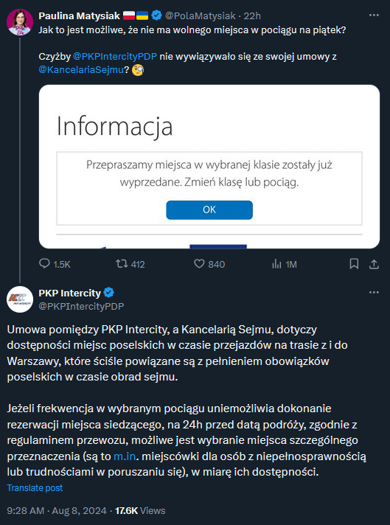Click the share upload icon

(x=374, y=264)
